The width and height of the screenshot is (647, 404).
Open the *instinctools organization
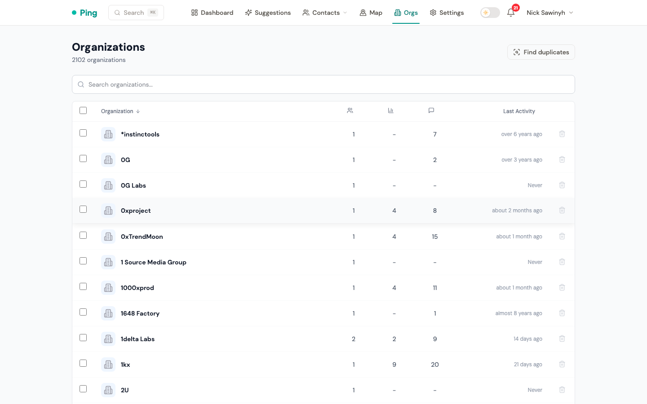tap(140, 134)
